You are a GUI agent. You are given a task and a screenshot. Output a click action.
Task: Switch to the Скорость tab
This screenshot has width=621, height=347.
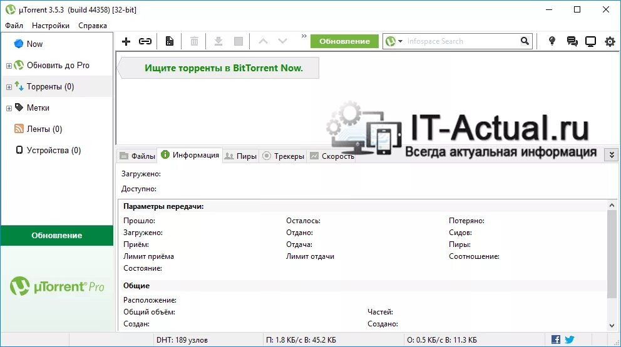[x=332, y=156]
